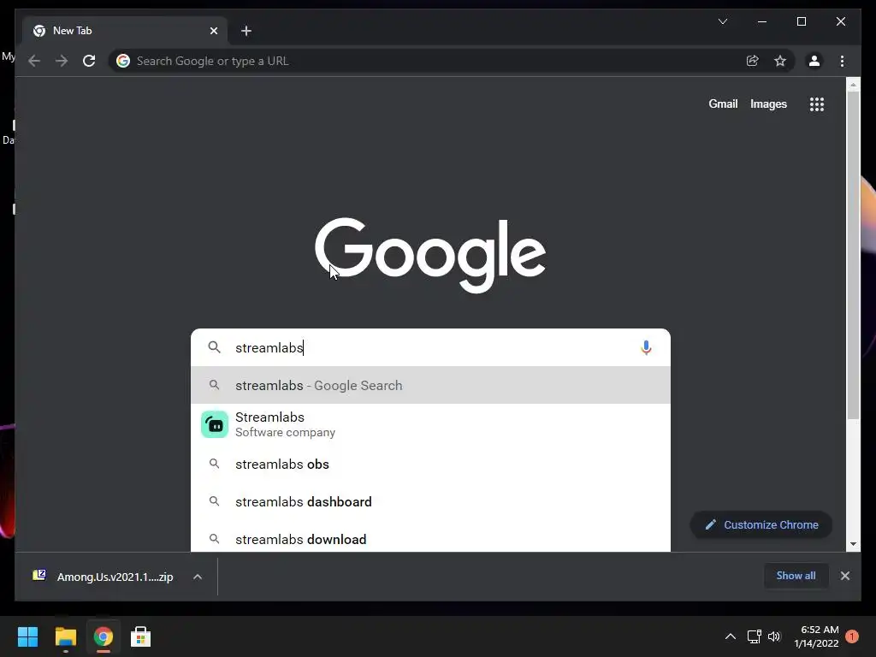This screenshot has width=876, height=657.
Task: Open the Chrome profile icon
Action: [814, 61]
